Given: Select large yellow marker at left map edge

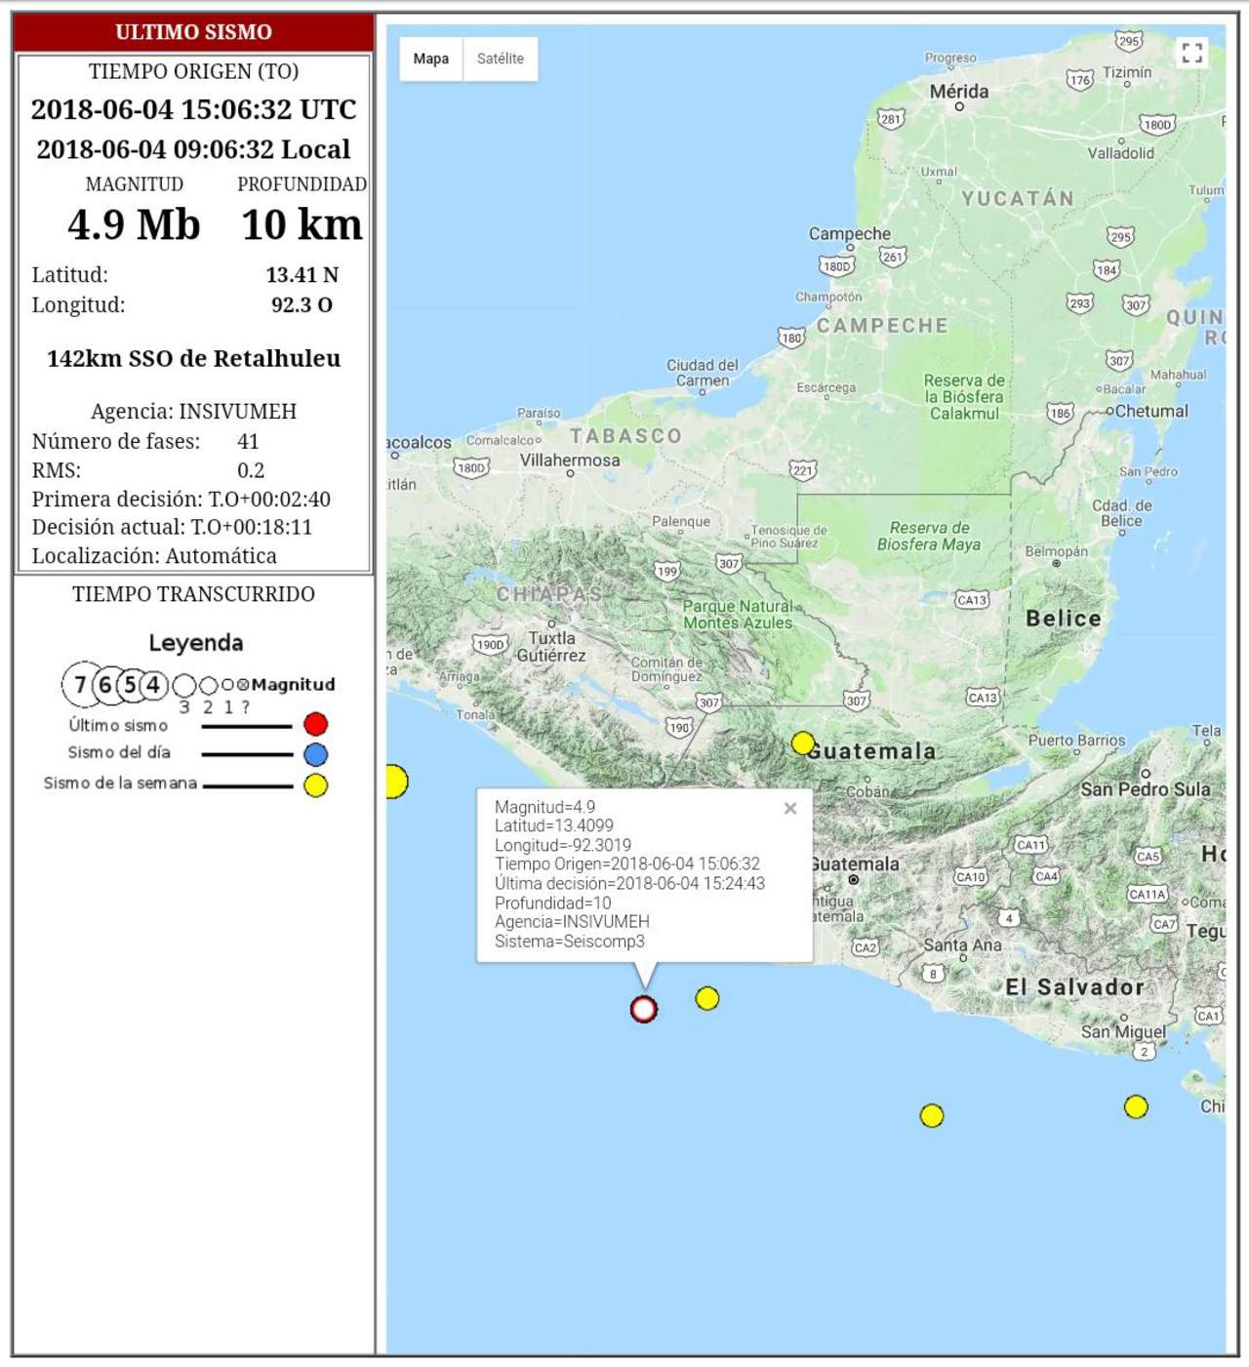Looking at the screenshot, I should pyautogui.click(x=395, y=782).
